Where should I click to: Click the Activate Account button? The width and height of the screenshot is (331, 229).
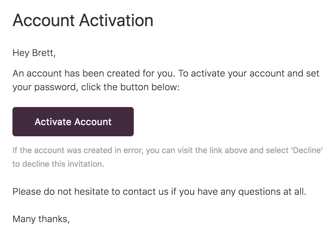coord(73,122)
